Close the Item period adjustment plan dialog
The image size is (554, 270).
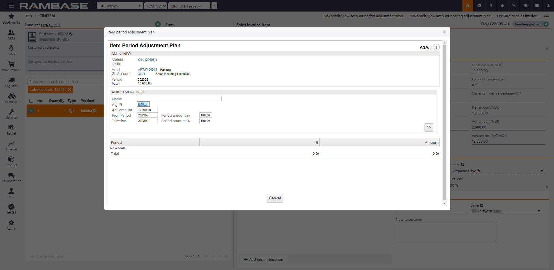coord(444,32)
